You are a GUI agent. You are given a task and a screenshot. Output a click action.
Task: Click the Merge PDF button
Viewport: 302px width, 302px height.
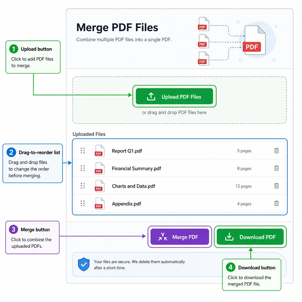(180, 237)
